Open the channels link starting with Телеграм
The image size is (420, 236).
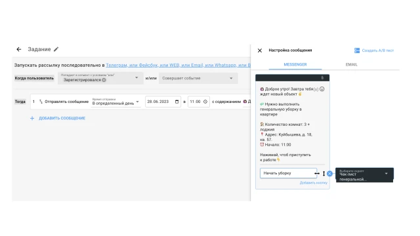178,65
